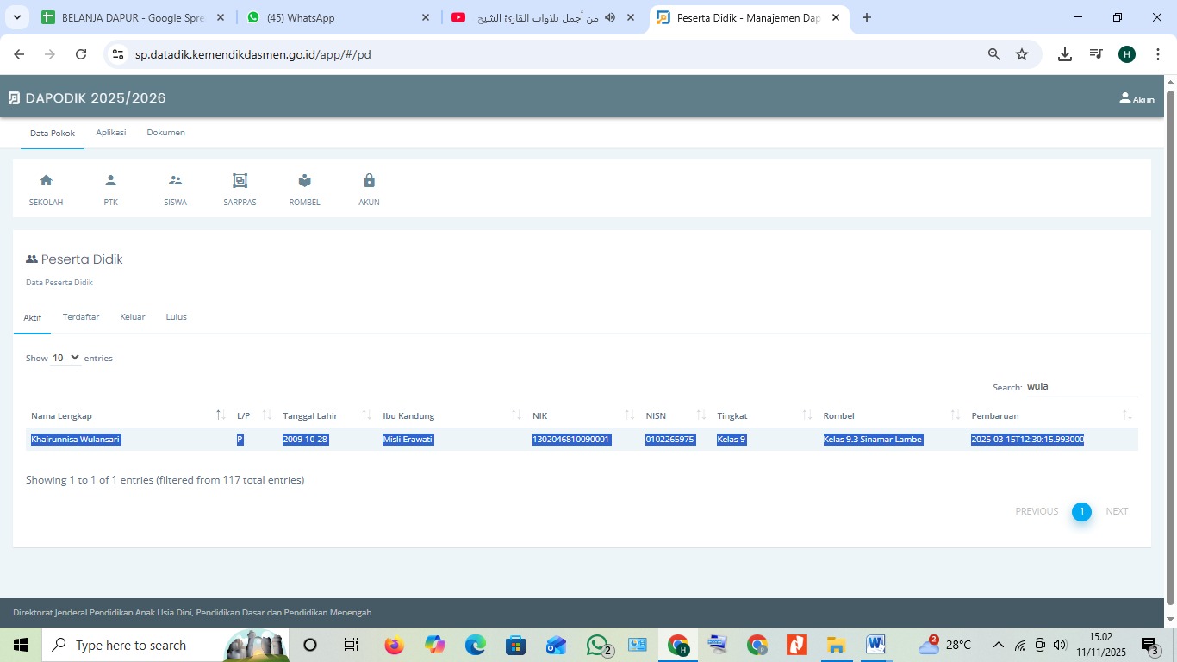Open the SARPRAS facilities icon
1177x662 pixels.
point(240,181)
